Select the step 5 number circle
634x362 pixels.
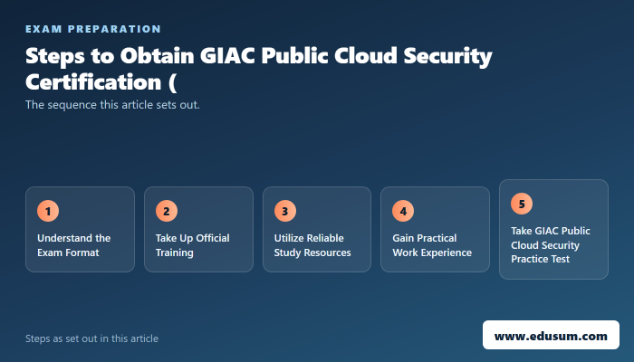(522, 204)
